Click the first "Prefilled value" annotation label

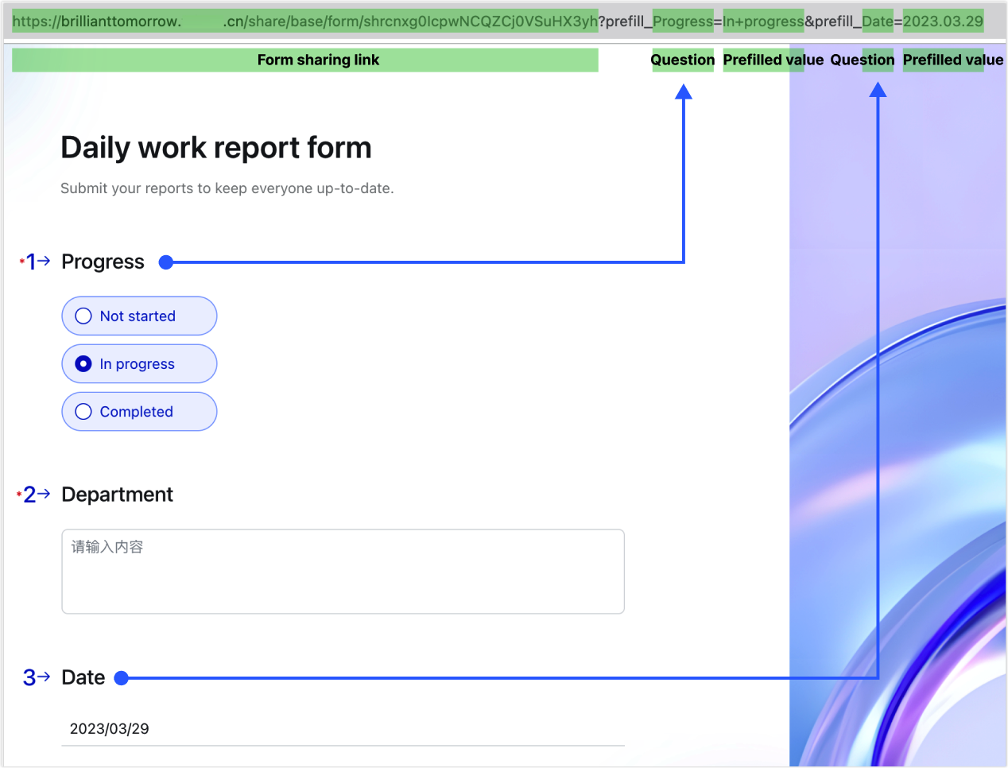coord(772,60)
